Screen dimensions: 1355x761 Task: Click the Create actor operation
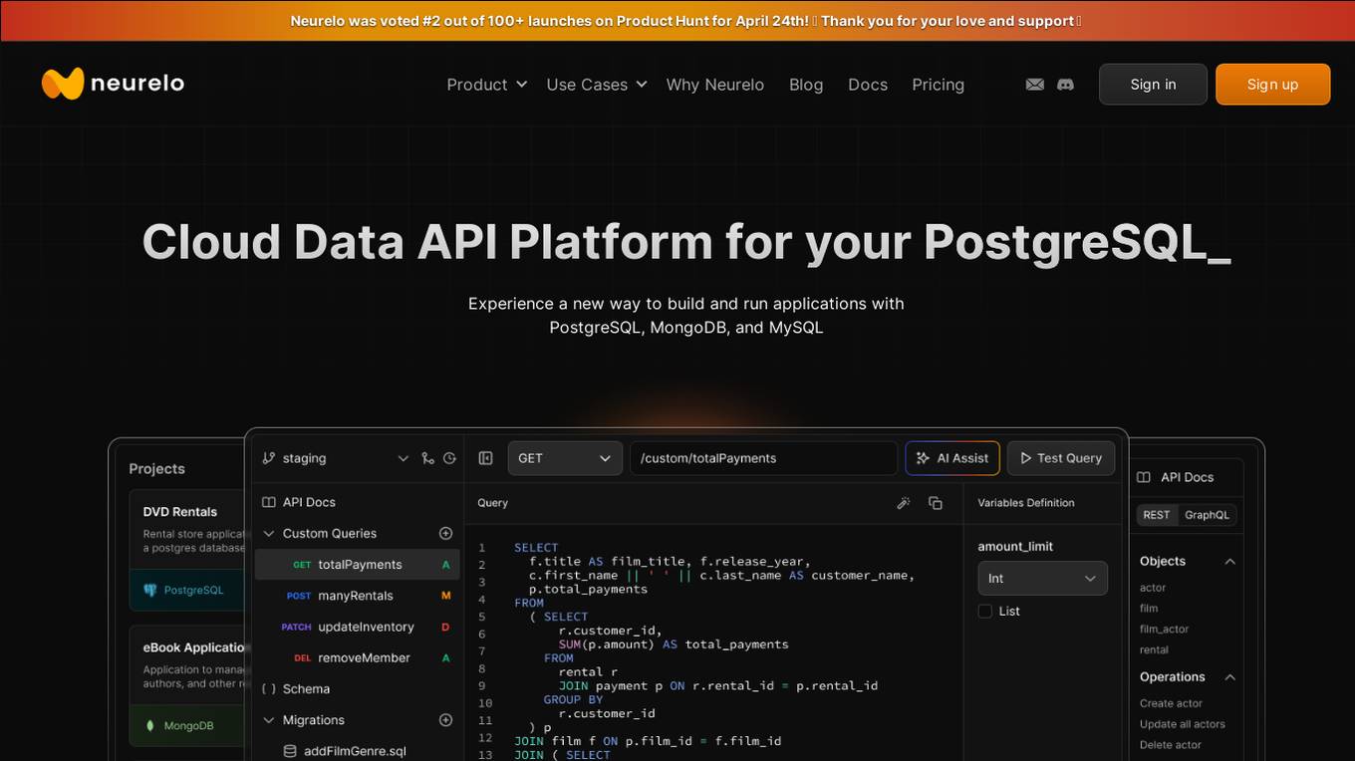1172,703
